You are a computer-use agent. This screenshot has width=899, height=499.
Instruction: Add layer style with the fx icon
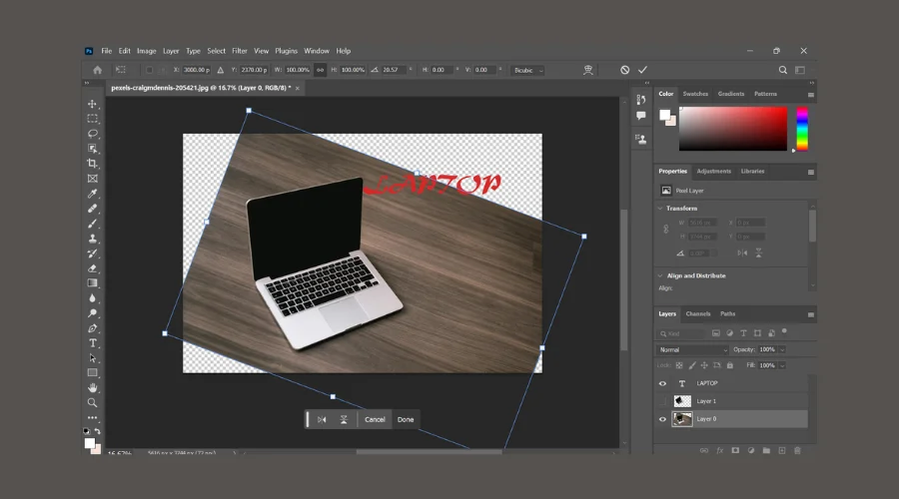[719, 451]
